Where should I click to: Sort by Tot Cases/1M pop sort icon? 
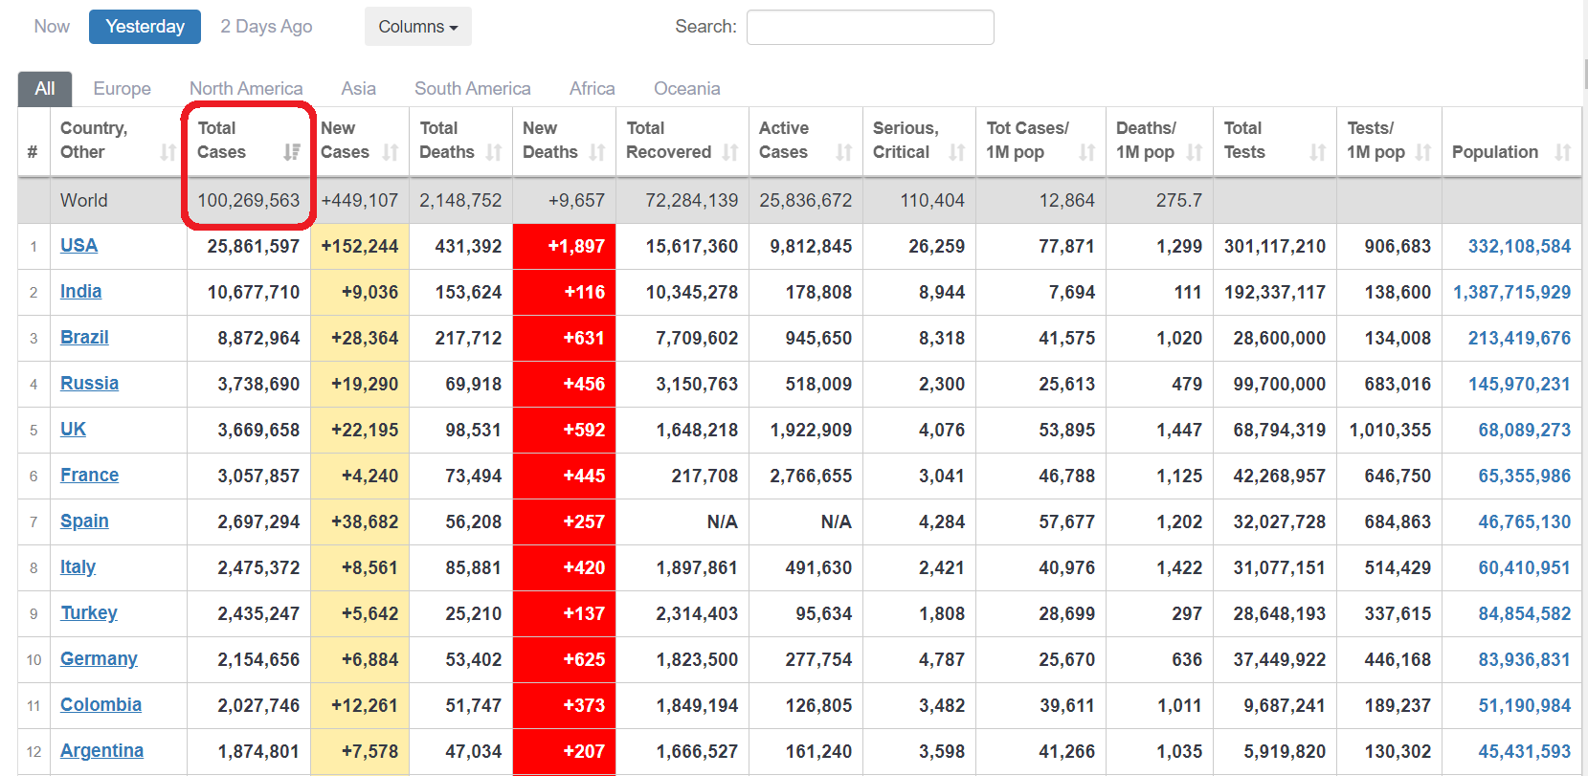point(1087,152)
